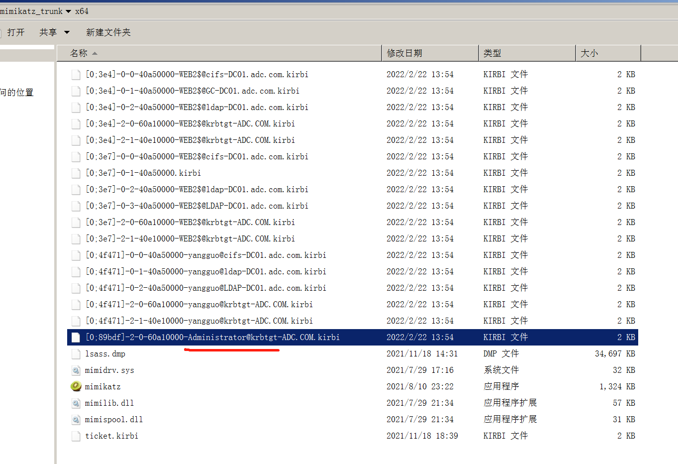Click the DMP 文件 type cell
This screenshot has width=678, height=464.
pos(501,353)
